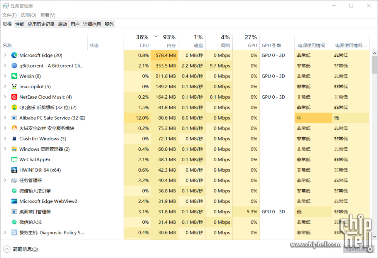Sort by the 名称 column header
The width and height of the screenshot is (378, 258).
[x=44, y=42]
